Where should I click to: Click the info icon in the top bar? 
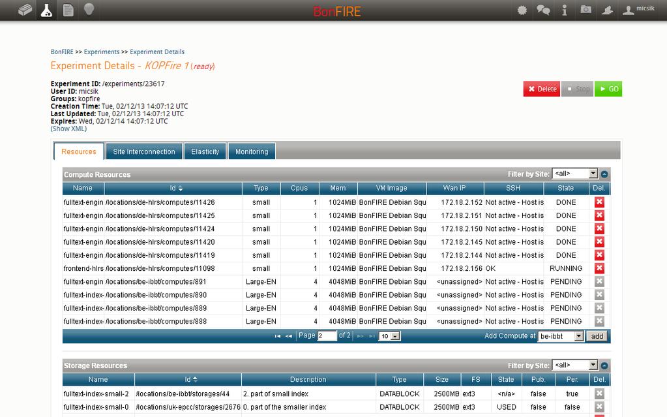point(565,10)
